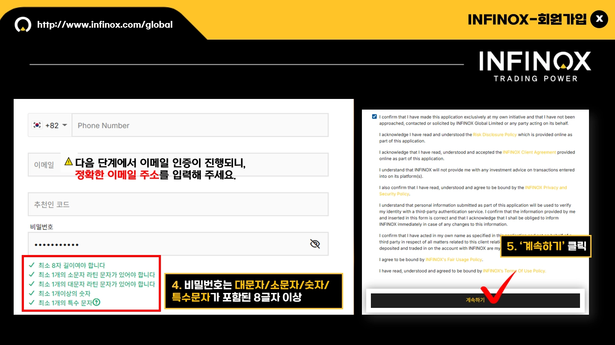Click the '최소 1개의 대문자 라틴 문자가 있어야 합니다' line
Screen dimensions: 615x345
tap(96, 284)
